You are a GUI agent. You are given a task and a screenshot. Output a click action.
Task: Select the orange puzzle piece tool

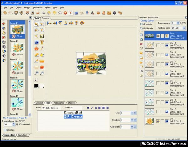pyautogui.click(x=36, y=49)
